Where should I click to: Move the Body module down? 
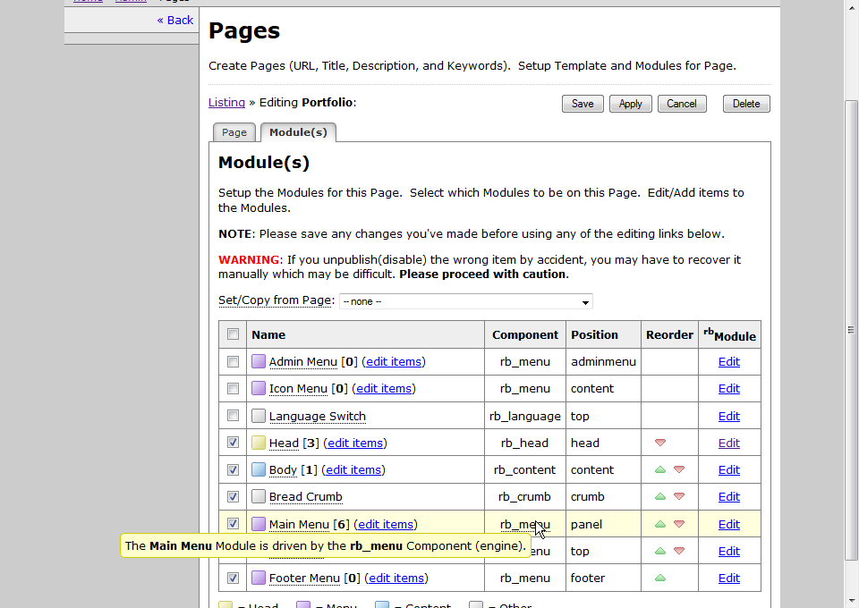(x=679, y=469)
